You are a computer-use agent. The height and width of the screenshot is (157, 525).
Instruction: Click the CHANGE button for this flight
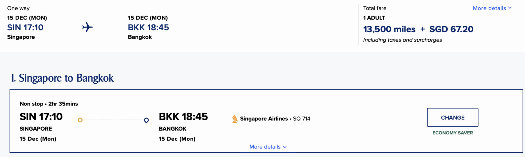click(452, 117)
